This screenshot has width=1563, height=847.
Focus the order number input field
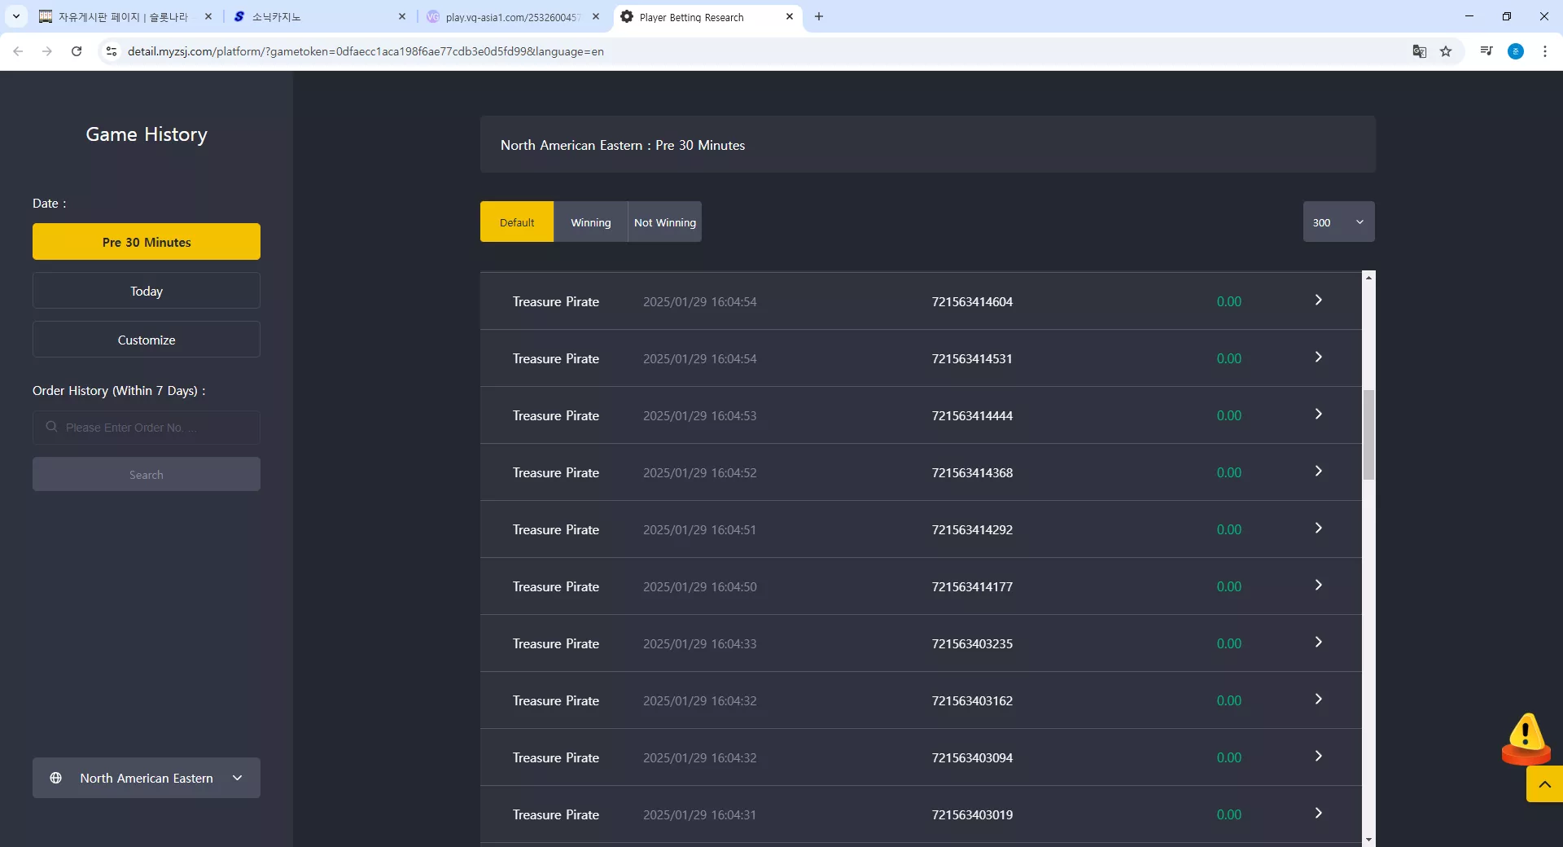click(x=147, y=428)
